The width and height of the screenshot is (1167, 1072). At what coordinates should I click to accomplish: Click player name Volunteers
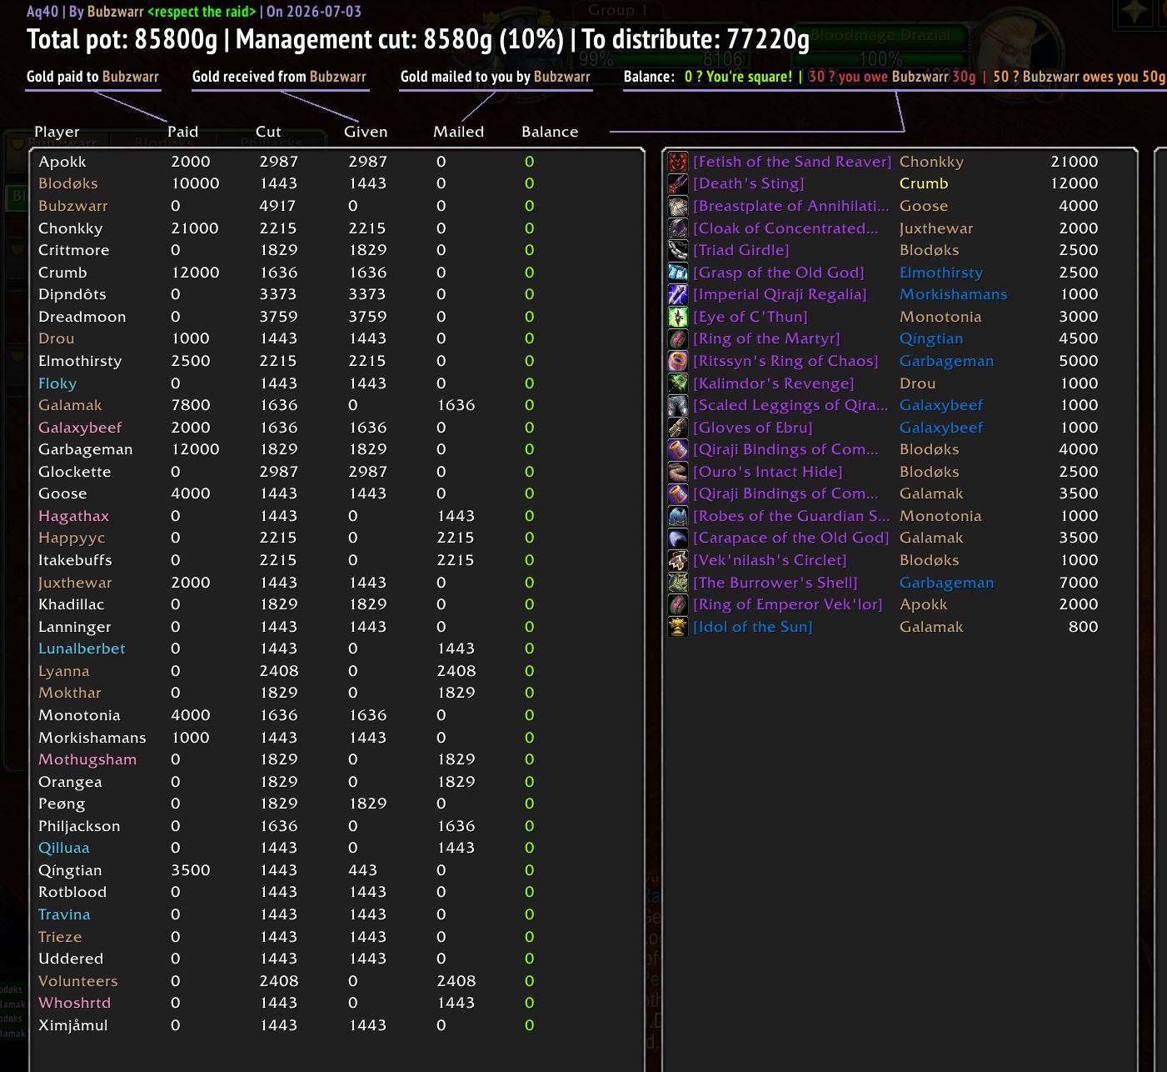pyautogui.click(x=78, y=981)
